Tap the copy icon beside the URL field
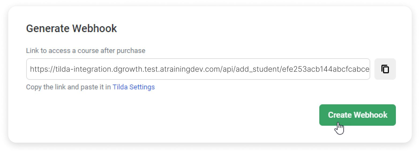The image size is (420, 153). (385, 69)
